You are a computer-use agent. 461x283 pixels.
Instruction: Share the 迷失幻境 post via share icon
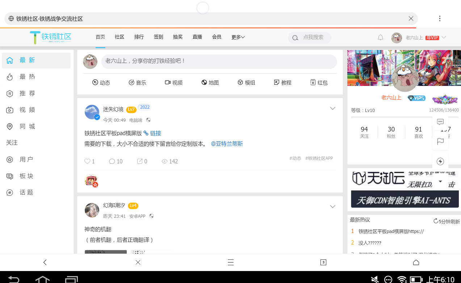(x=140, y=161)
